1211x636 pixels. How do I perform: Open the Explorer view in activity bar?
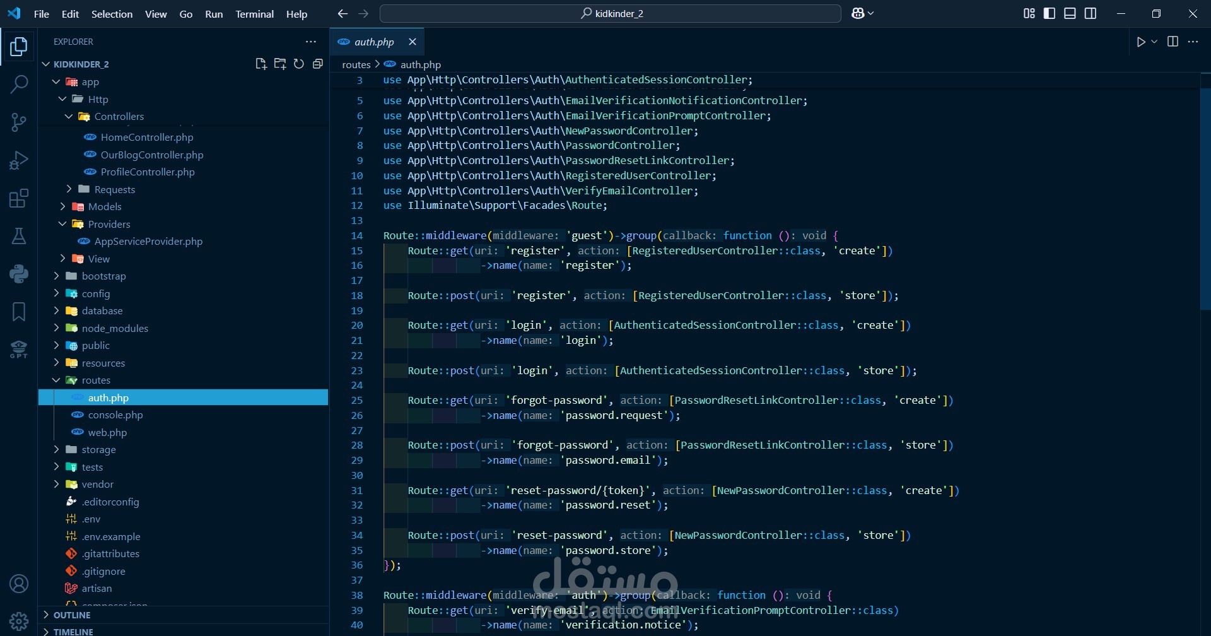coord(19,47)
